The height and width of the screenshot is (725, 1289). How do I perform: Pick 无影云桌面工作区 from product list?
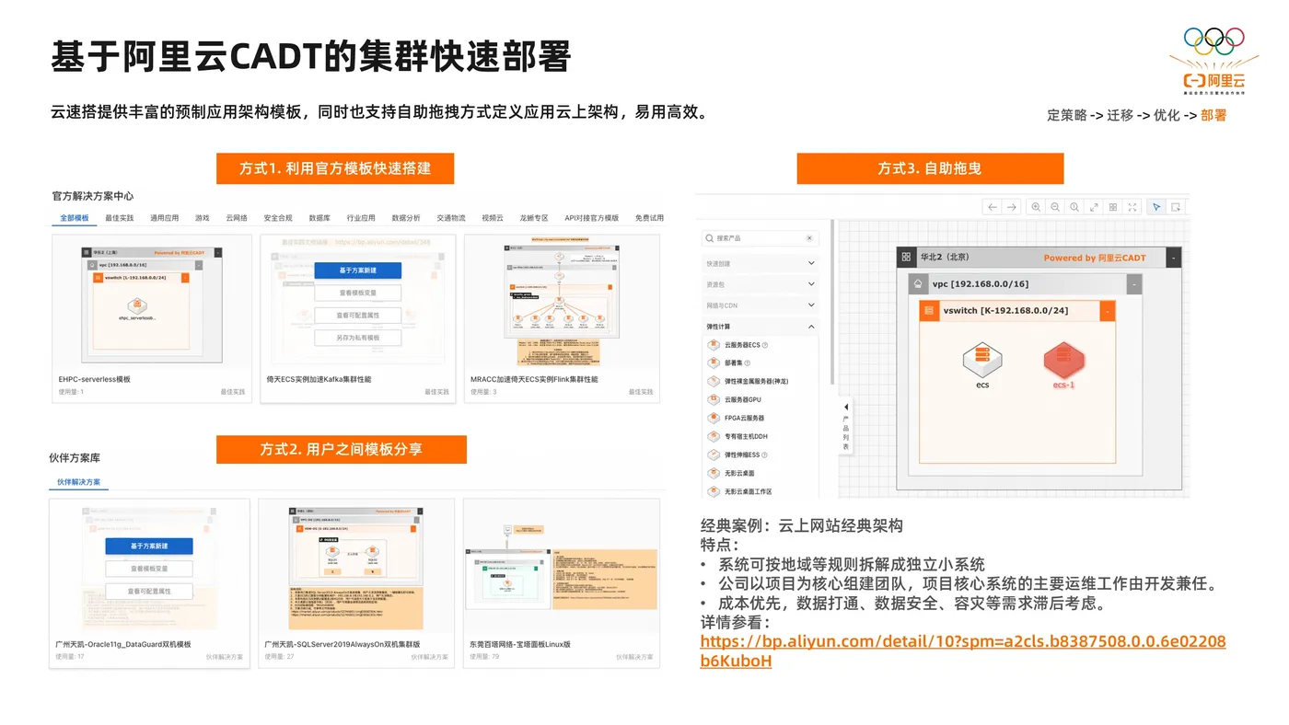740,491
